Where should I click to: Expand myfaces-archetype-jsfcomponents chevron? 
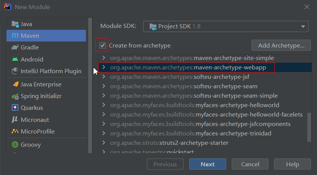tap(104, 124)
